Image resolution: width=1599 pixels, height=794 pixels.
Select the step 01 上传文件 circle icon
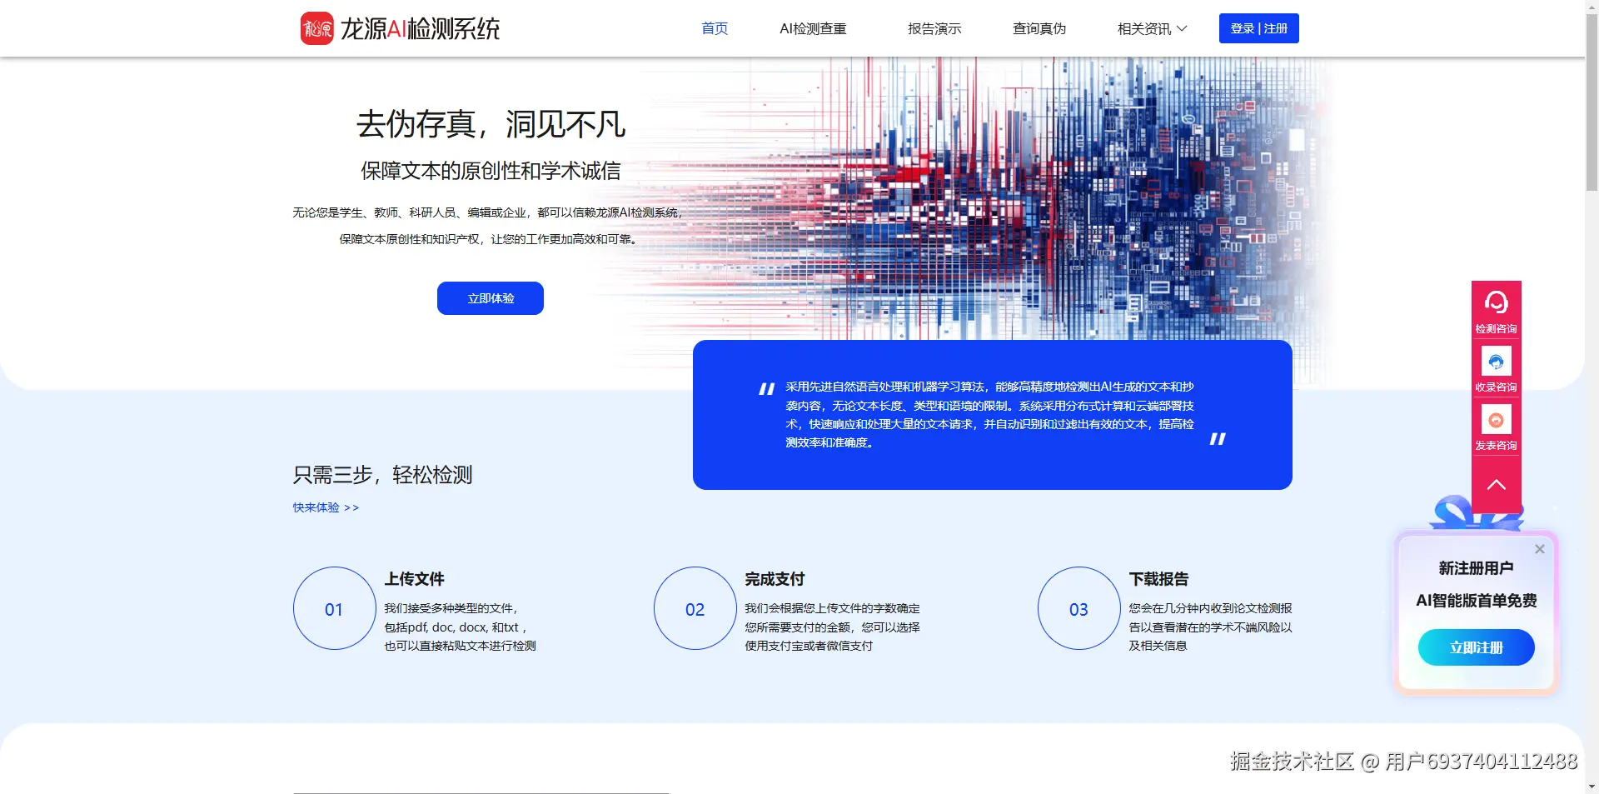point(334,608)
